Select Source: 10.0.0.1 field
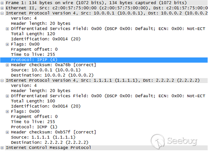This screenshot has width=208, height=152. (x=46, y=70)
